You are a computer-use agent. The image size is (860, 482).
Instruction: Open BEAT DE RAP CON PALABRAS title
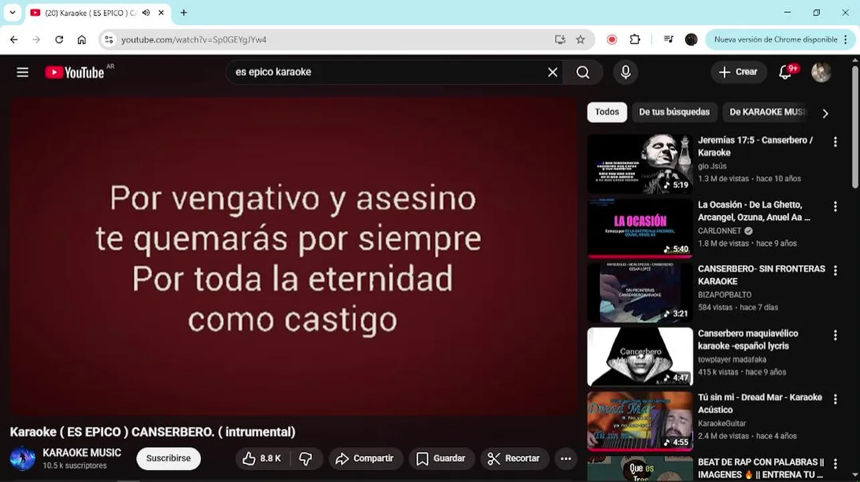coord(761,469)
